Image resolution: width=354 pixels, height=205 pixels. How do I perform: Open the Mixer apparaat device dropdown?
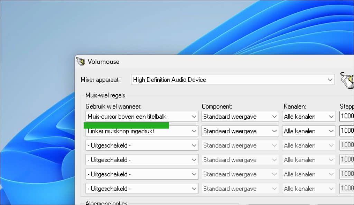tap(233, 80)
